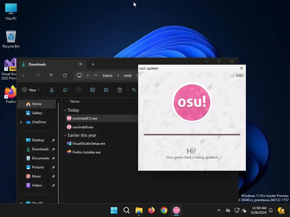This screenshot has height=217, width=290.
Task: Add a new File Explorer tab
Action: pos(93,64)
